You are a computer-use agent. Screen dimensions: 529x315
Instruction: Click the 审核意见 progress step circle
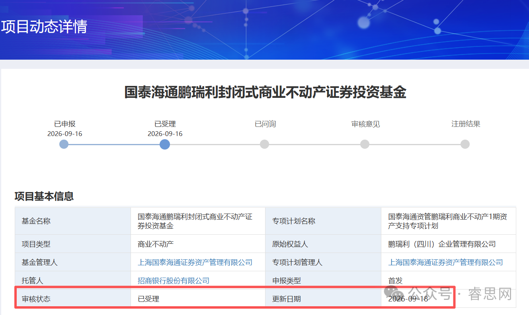365,144
